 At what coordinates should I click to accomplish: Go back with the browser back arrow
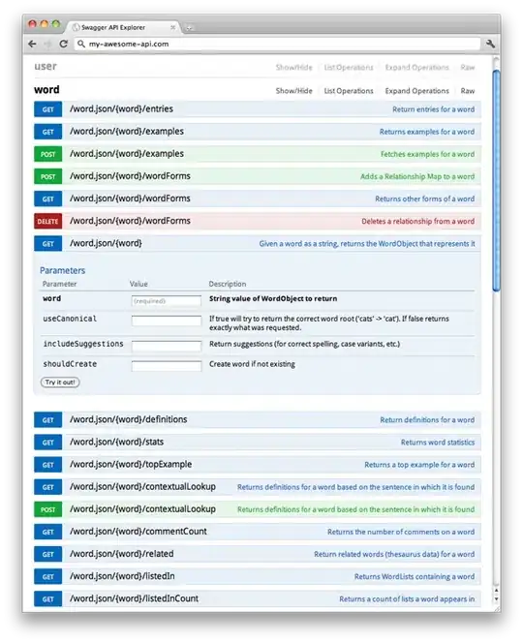pyautogui.click(x=32, y=44)
